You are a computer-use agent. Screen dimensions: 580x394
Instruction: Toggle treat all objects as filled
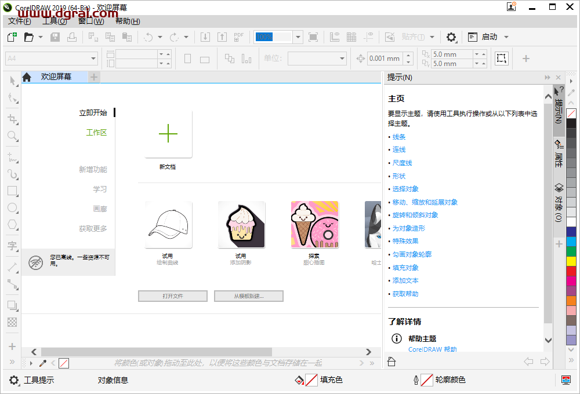(x=502, y=59)
